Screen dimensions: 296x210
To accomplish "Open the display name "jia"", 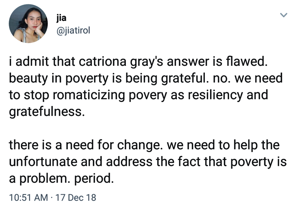I will coord(62,18).
